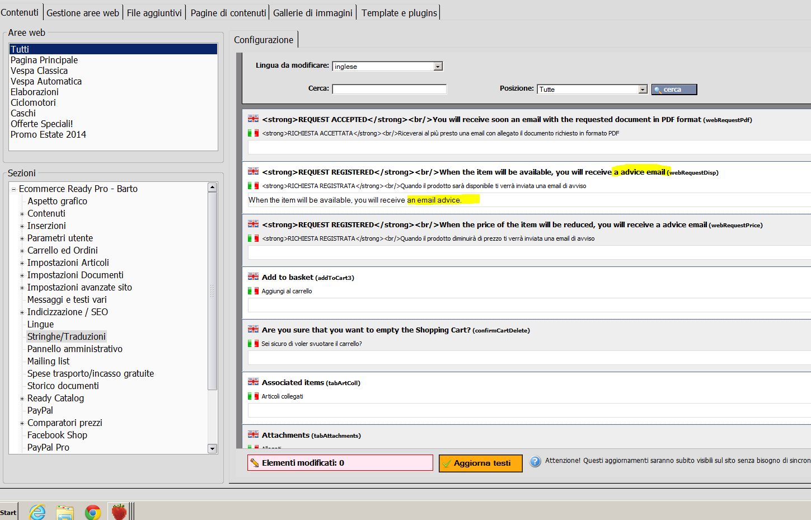
Task: Click the 'Cerca' search text field
Action: pyautogui.click(x=390, y=89)
